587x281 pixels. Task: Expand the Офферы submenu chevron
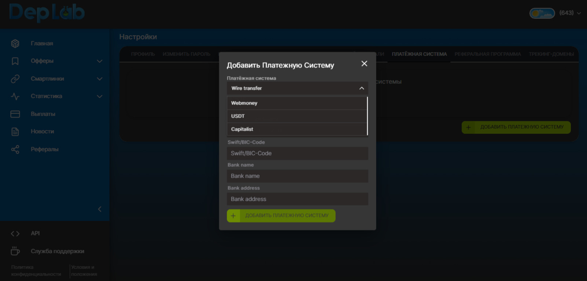pos(99,61)
